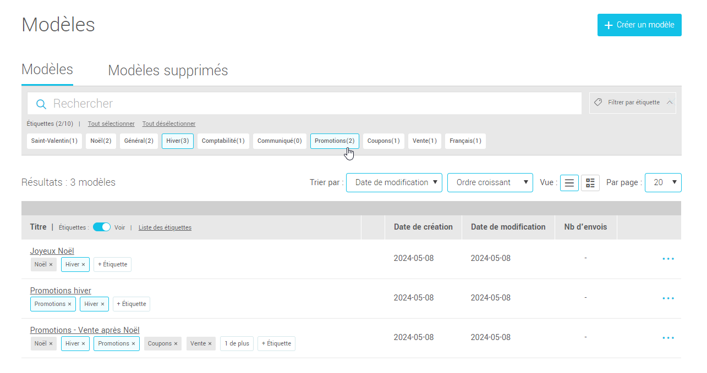Select the Modèles tab
Screen dimensions: 707x373
coord(47,70)
